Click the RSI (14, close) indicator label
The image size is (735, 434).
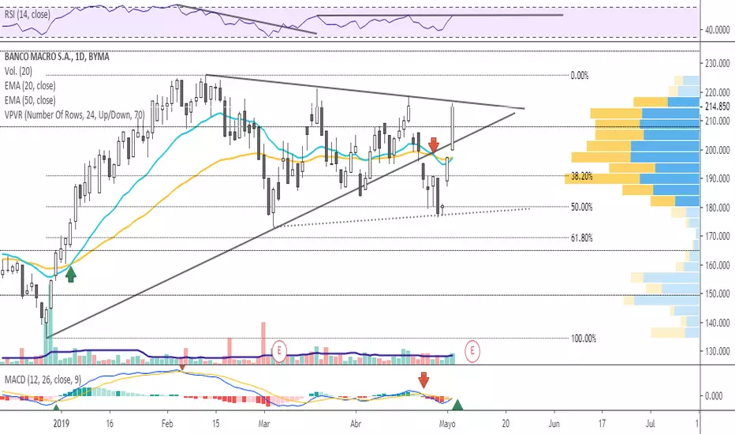pos(27,14)
